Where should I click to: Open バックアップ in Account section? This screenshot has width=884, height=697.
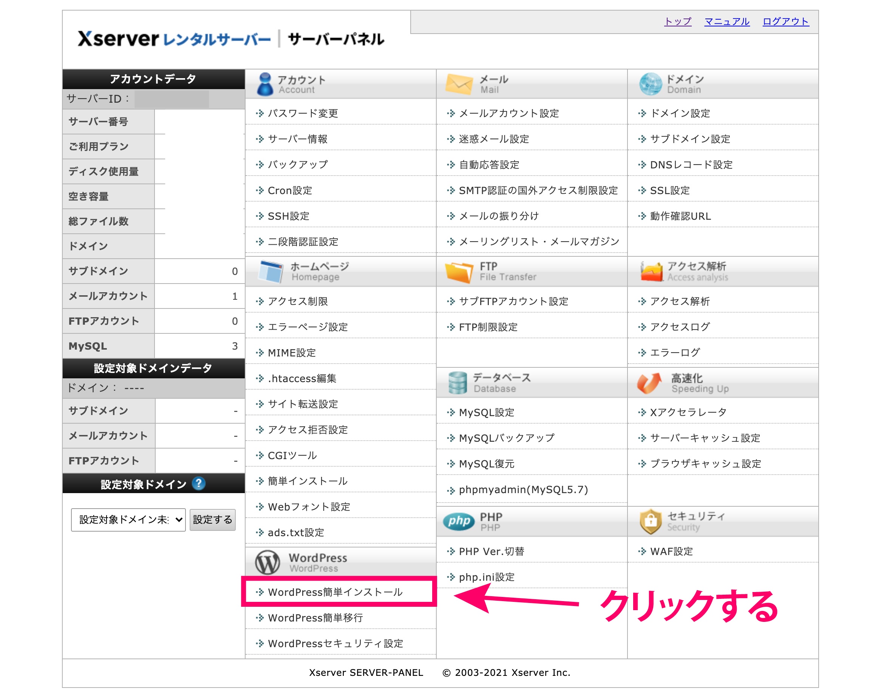pos(298,165)
